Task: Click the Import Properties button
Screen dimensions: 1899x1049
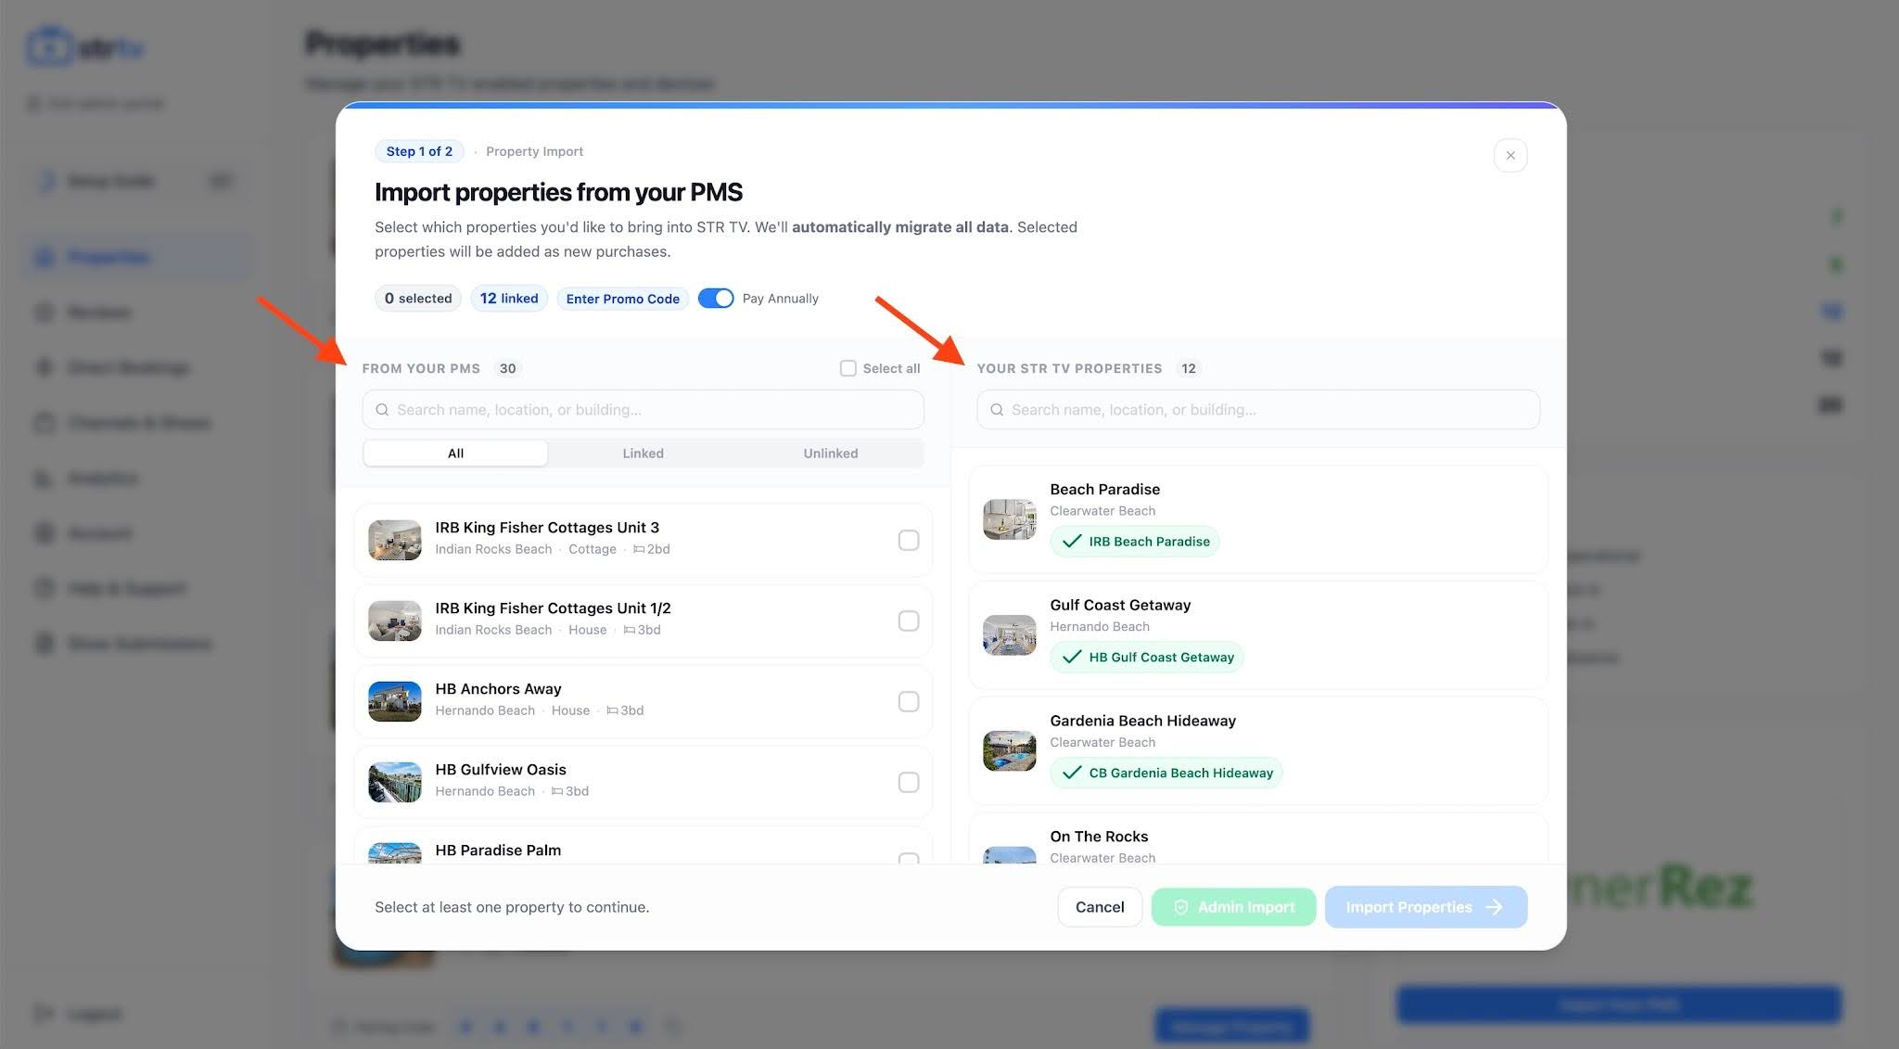Action: [1425, 907]
